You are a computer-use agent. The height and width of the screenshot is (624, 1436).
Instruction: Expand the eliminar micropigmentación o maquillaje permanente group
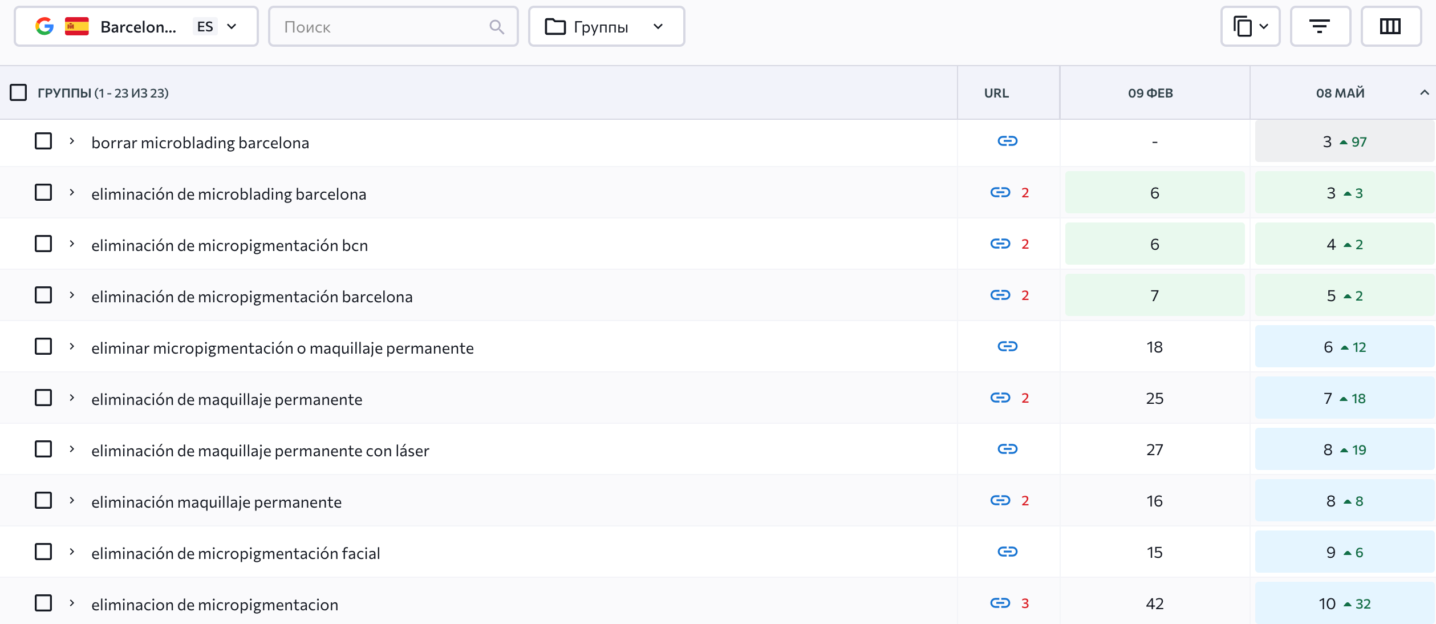point(72,346)
